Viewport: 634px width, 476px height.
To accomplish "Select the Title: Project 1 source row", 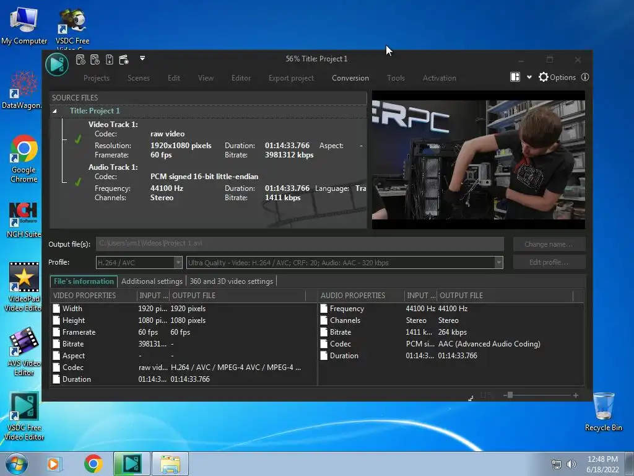I will (x=208, y=111).
